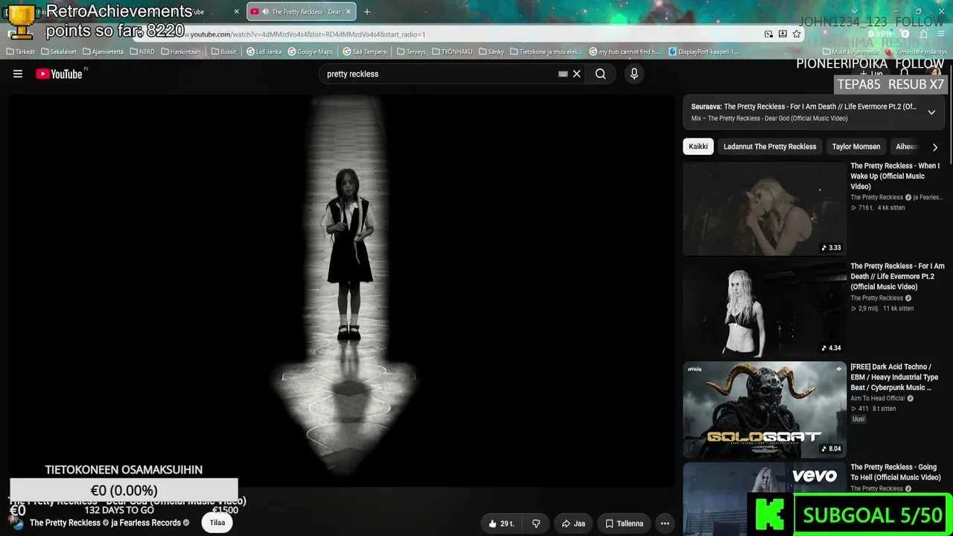The height and width of the screenshot is (536, 953).
Task: Click the title 'The Pretty Reckless - When I Wake Up'
Action: [895, 176]
